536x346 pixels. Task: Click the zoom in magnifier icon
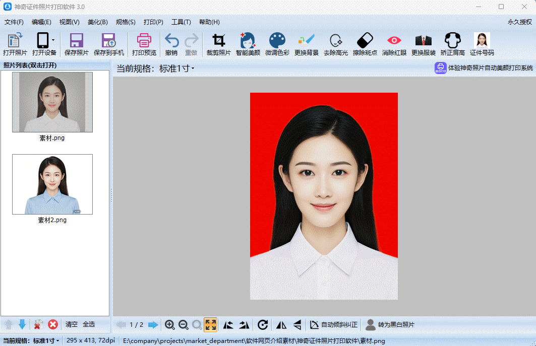tap(170, 325)
